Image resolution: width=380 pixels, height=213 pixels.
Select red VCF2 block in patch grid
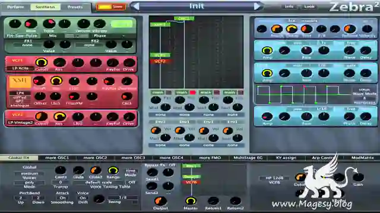click(x=160, y=62)
